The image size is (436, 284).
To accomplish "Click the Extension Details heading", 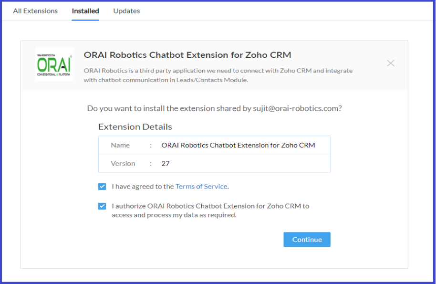I will coord(135,127).
